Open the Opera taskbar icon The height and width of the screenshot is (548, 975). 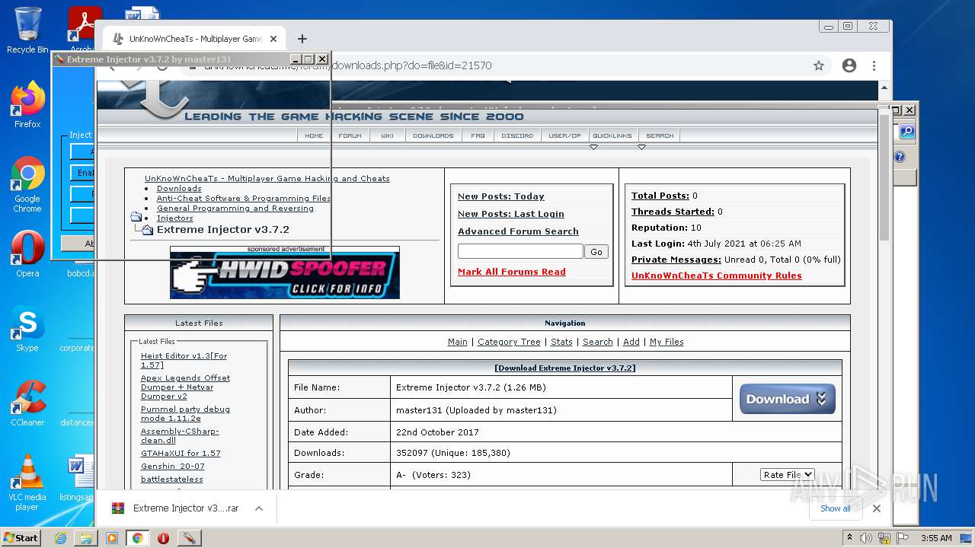pyautogui.click(x=163, y=538)
